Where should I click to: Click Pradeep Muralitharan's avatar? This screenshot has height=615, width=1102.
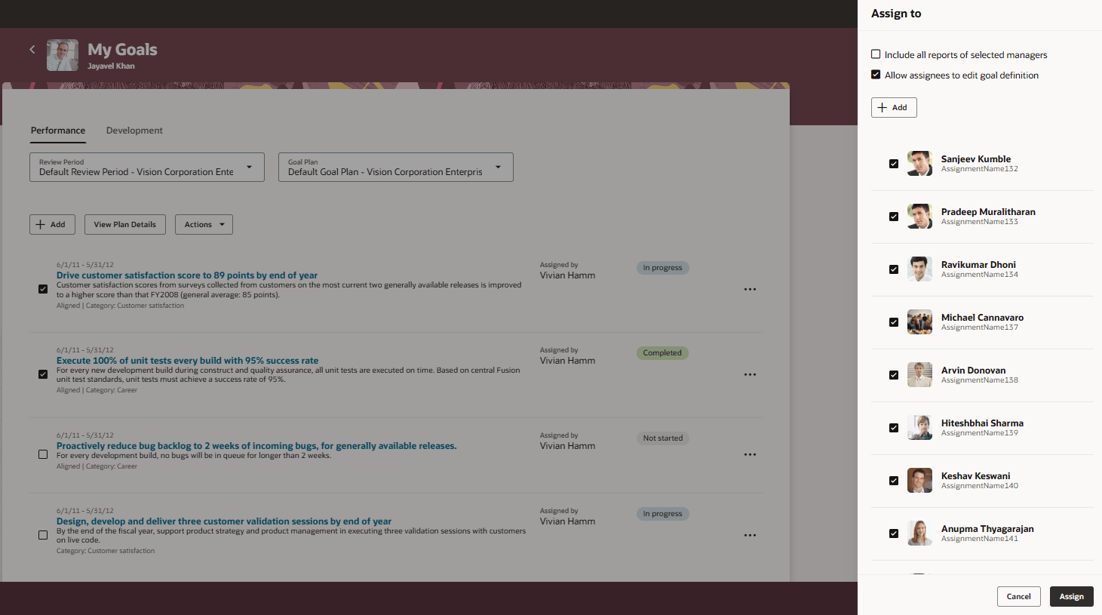[919, 217]
